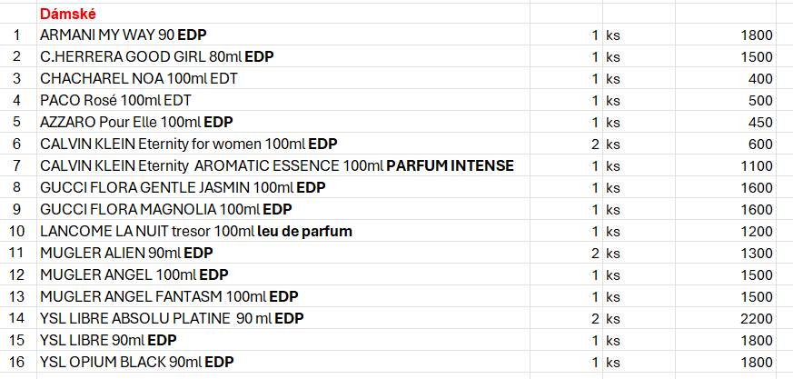Screen dimensions: 793x379
Task: Select row number 16 cell
Action: [x=18, y=361]
